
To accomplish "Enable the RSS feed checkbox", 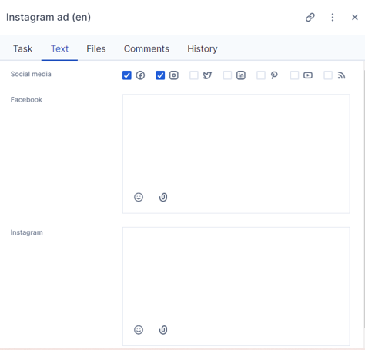I will pyautogui.click(x=328, y=75).
